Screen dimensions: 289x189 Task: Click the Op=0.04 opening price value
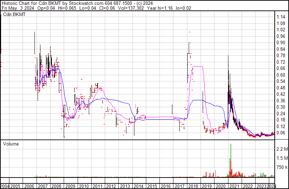(46, 8)
